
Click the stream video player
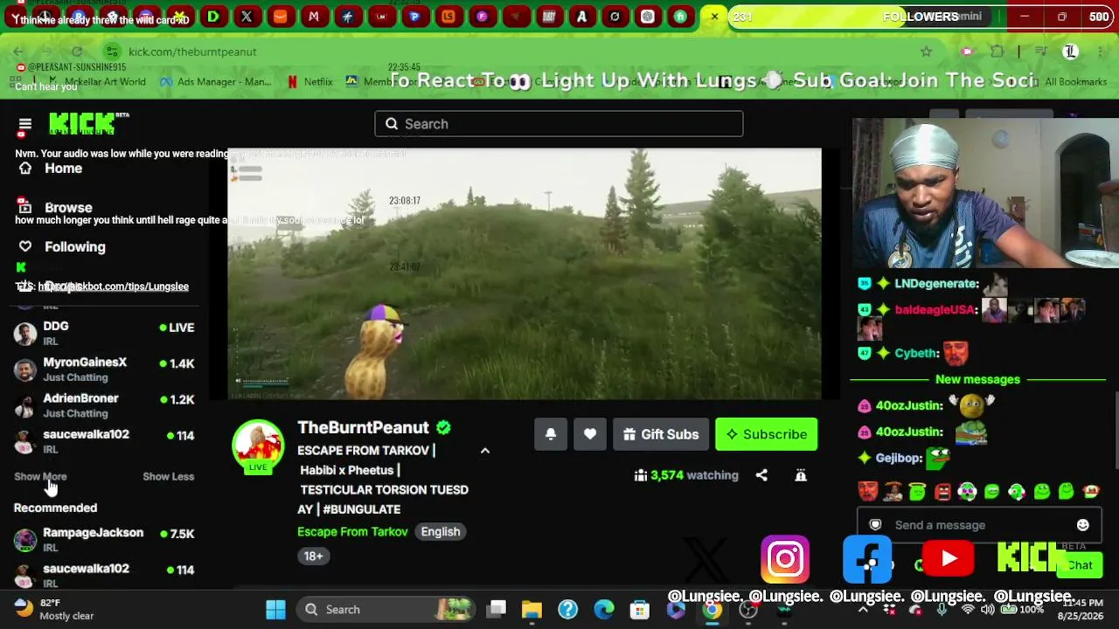[525, 274]
